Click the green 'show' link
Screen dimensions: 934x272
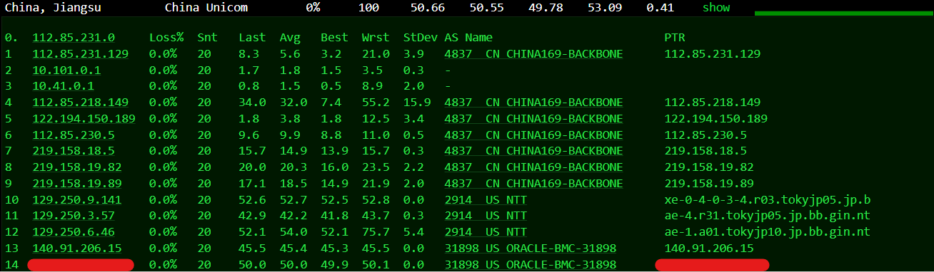tap(716, 8)
